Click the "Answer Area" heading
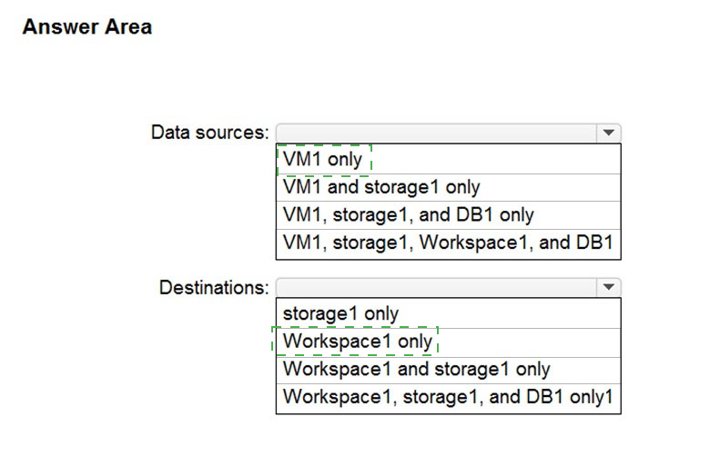 [x=86, y=27]
